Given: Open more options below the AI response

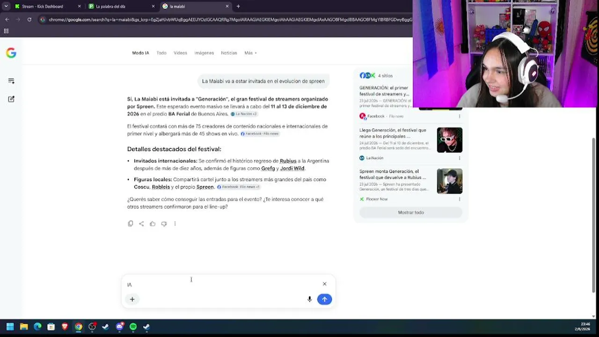Looking at the screenshot, I should (x=175, y=224).
